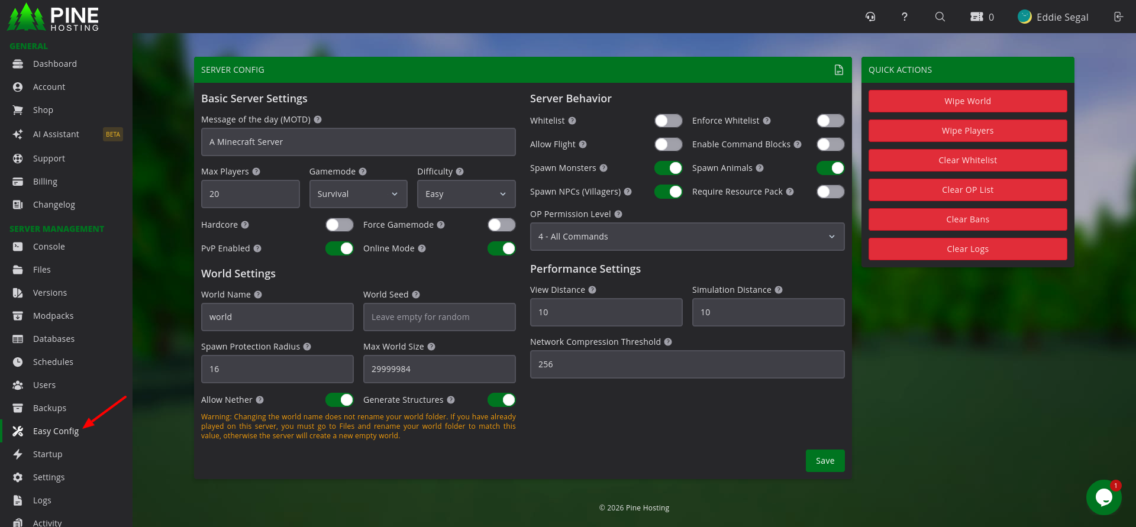1136x527 pixels.
Task: Click the logout icon
Action: (1118, 17)
